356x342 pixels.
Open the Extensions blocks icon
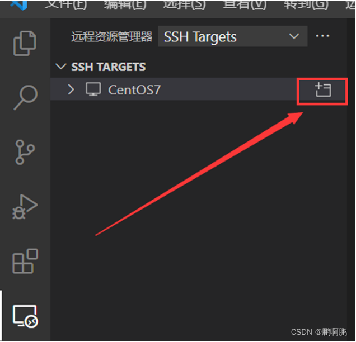(x=25, y=261)
